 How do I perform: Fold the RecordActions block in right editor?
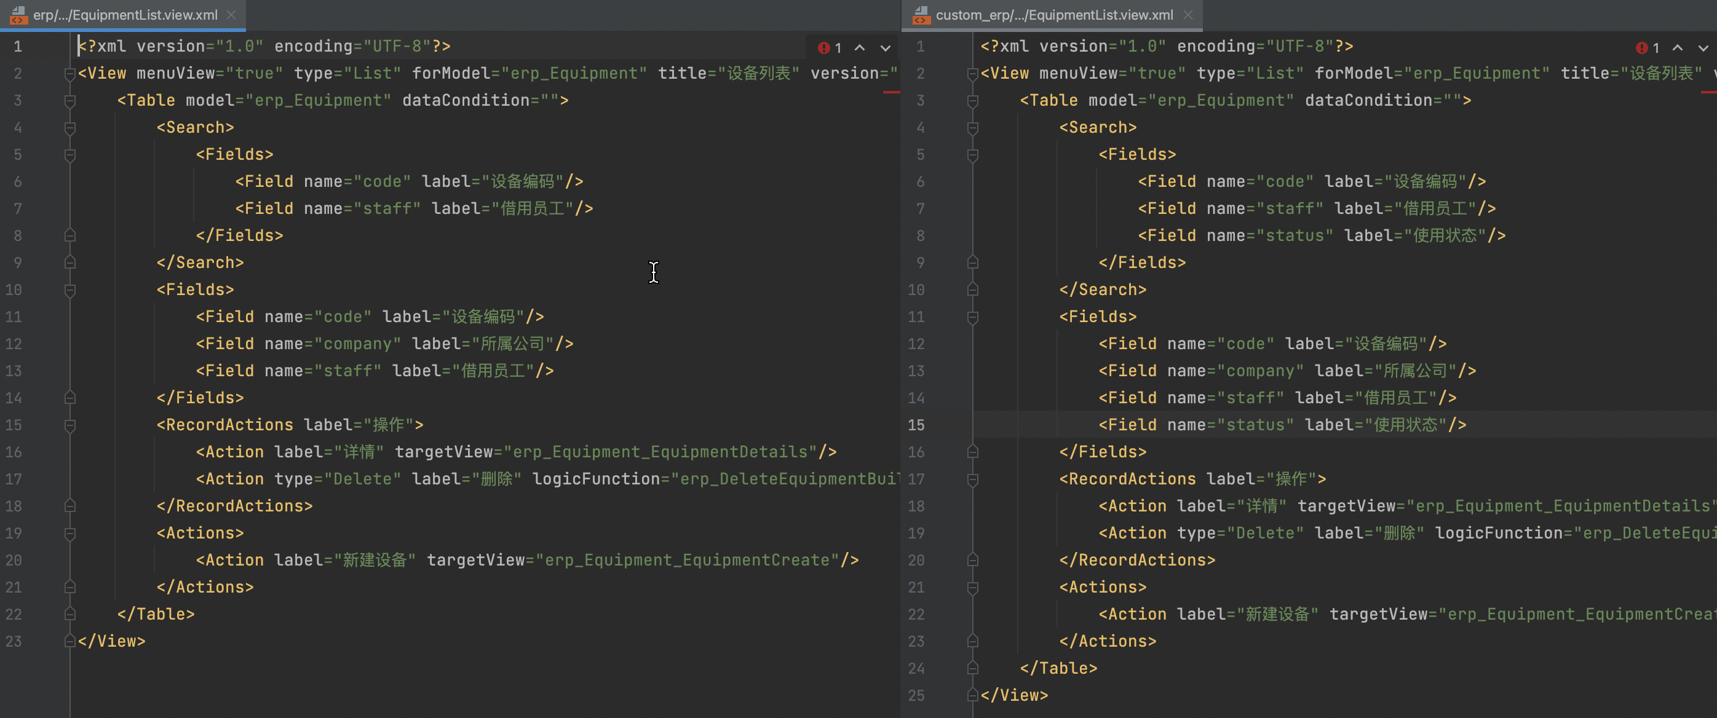(x=972, y=478)
